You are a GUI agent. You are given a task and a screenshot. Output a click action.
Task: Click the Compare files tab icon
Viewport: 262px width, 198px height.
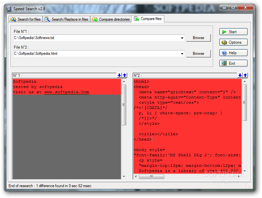(x=136, y=19)
